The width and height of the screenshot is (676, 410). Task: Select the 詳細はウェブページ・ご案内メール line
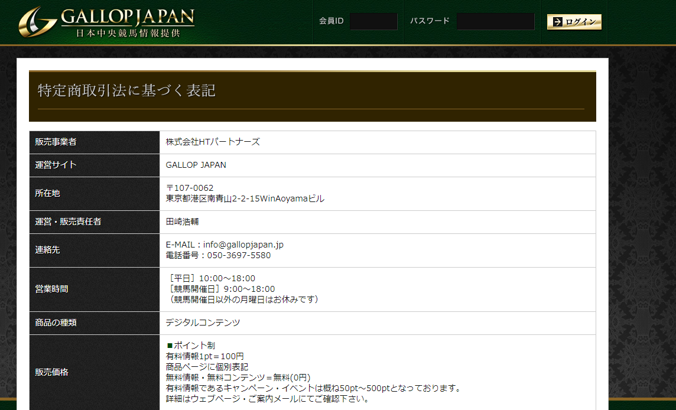[268, 399]
